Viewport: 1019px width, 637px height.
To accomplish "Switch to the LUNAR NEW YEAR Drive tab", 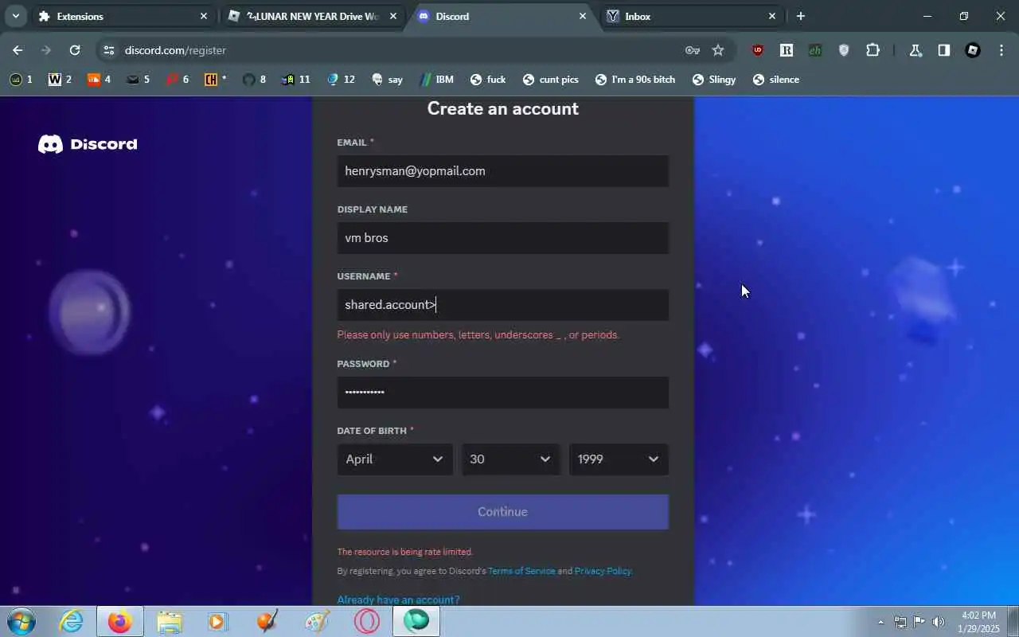I will [312, 16].
